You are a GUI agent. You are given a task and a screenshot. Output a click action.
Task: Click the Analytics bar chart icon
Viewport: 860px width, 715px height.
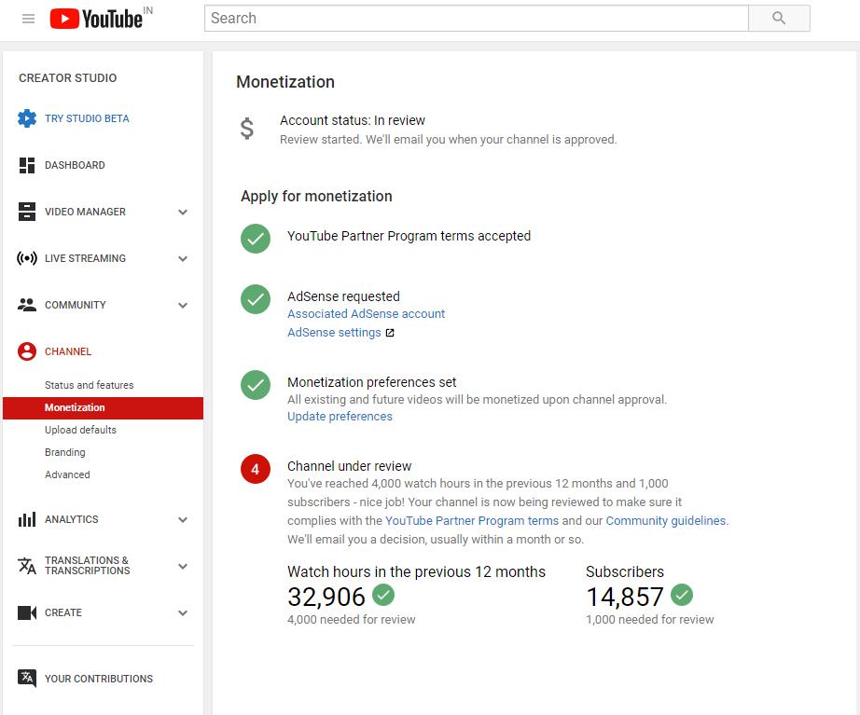click(27, 519)
